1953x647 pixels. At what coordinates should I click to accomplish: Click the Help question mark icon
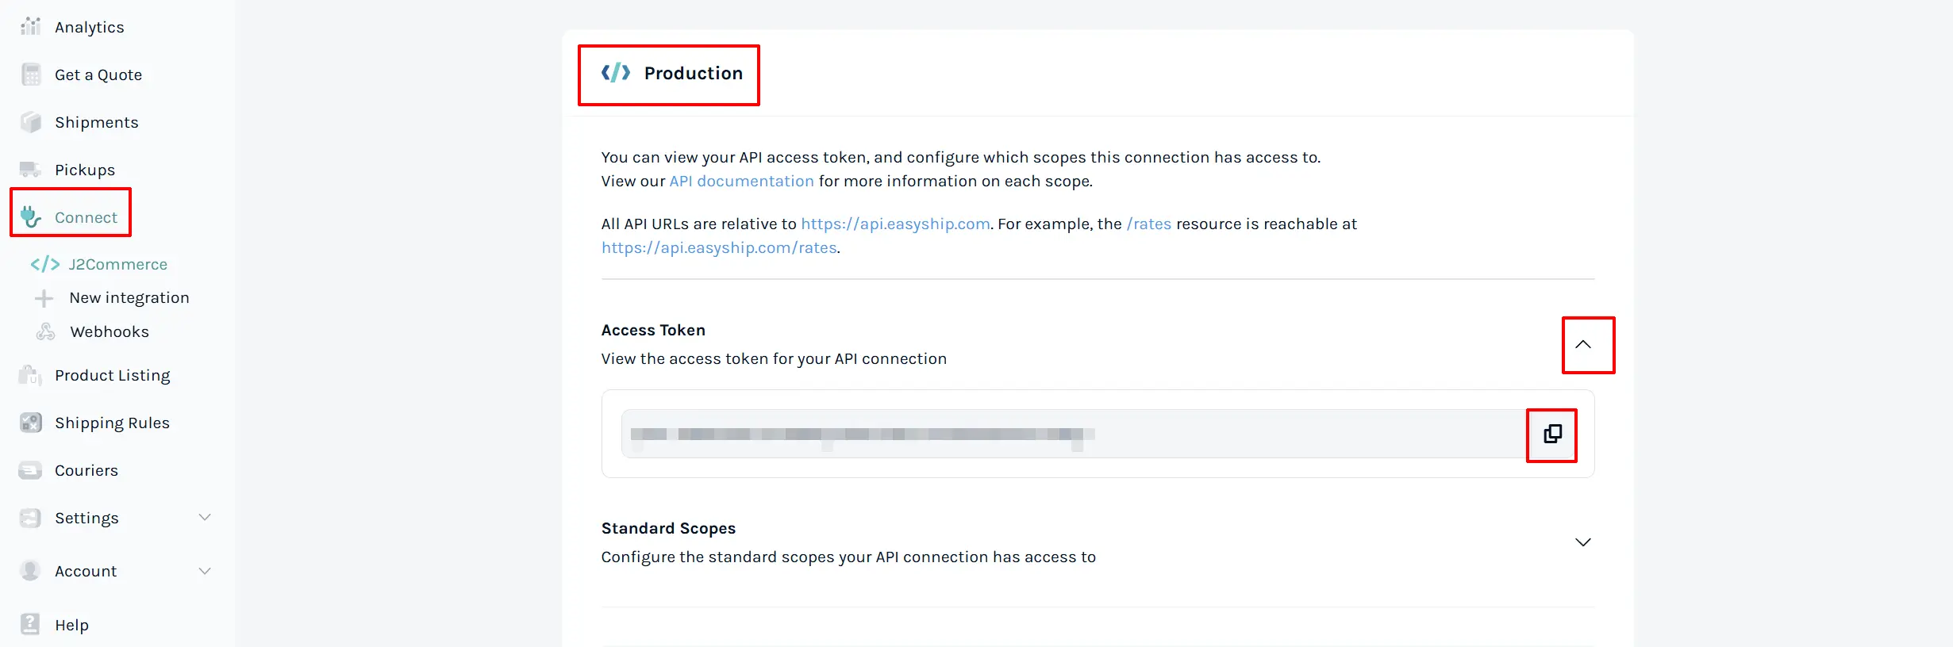(x=30, y=624)
